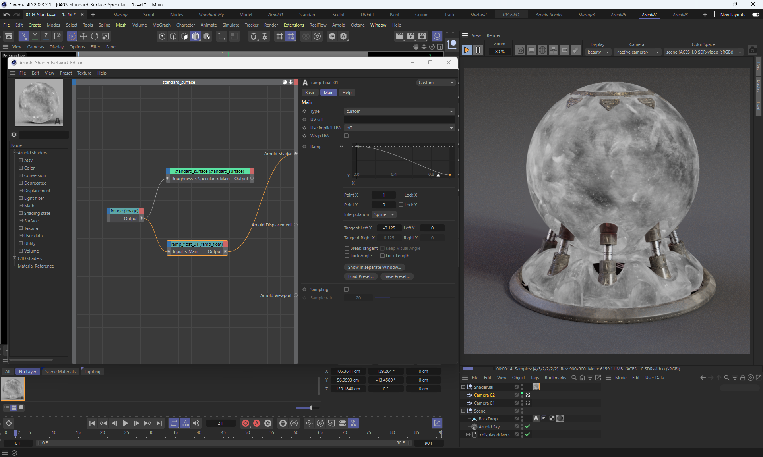Click Show in separate Window button
This screenshot has width=763, height=457.
point(374,267)
